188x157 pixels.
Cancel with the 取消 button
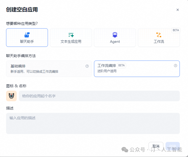click(x=156, y=146)
